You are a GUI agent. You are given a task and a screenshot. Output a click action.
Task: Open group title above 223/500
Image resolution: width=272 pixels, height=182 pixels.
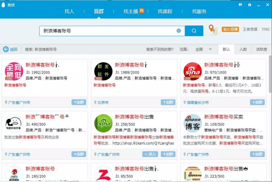[226, 169]
